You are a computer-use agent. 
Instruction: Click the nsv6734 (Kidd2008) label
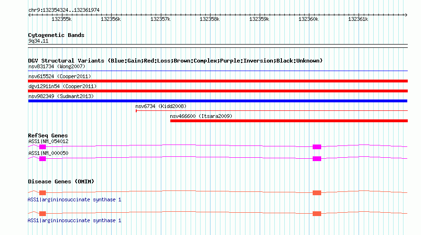[x=161, y=106]
